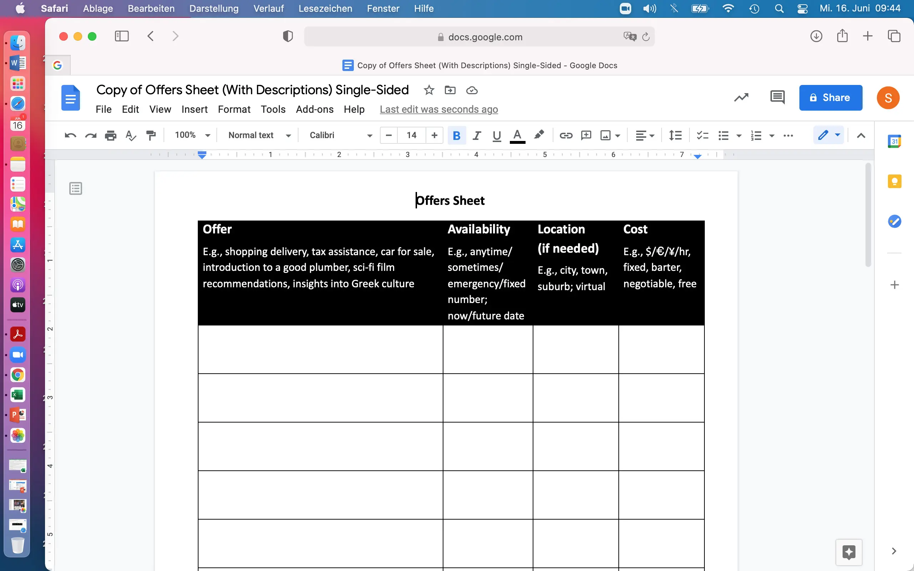Image resolution: width=914 pixels, height=571 pixels.
Task: Open the Add-ons menu
Action: tap(314, 110)
